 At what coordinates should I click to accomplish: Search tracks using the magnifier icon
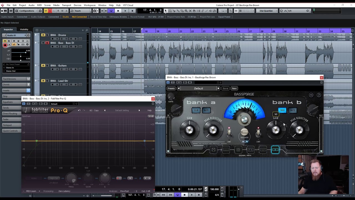click(x=87, y=30)
